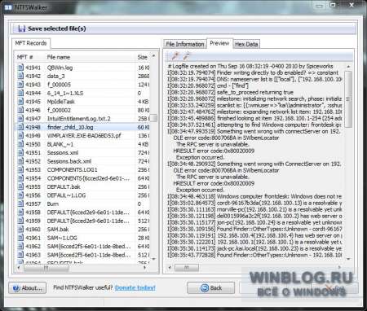Click file icon of COMPONENTS.LOG1 row
The image size is (367, 311).
[x=20, y=169]
